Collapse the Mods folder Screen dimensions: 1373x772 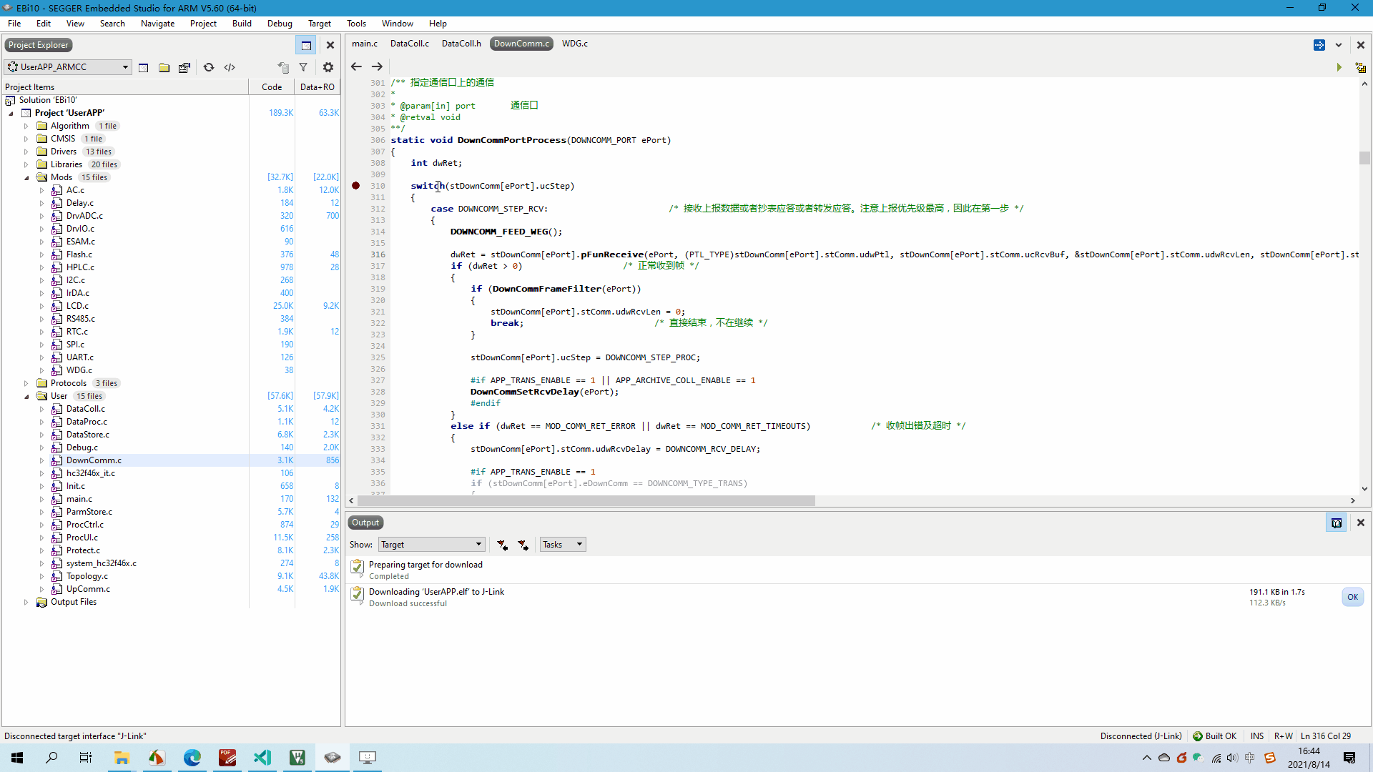tap(26, 177)
